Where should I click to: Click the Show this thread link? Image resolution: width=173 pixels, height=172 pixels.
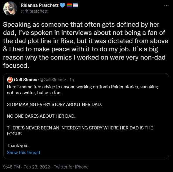[x=23, y=153]
